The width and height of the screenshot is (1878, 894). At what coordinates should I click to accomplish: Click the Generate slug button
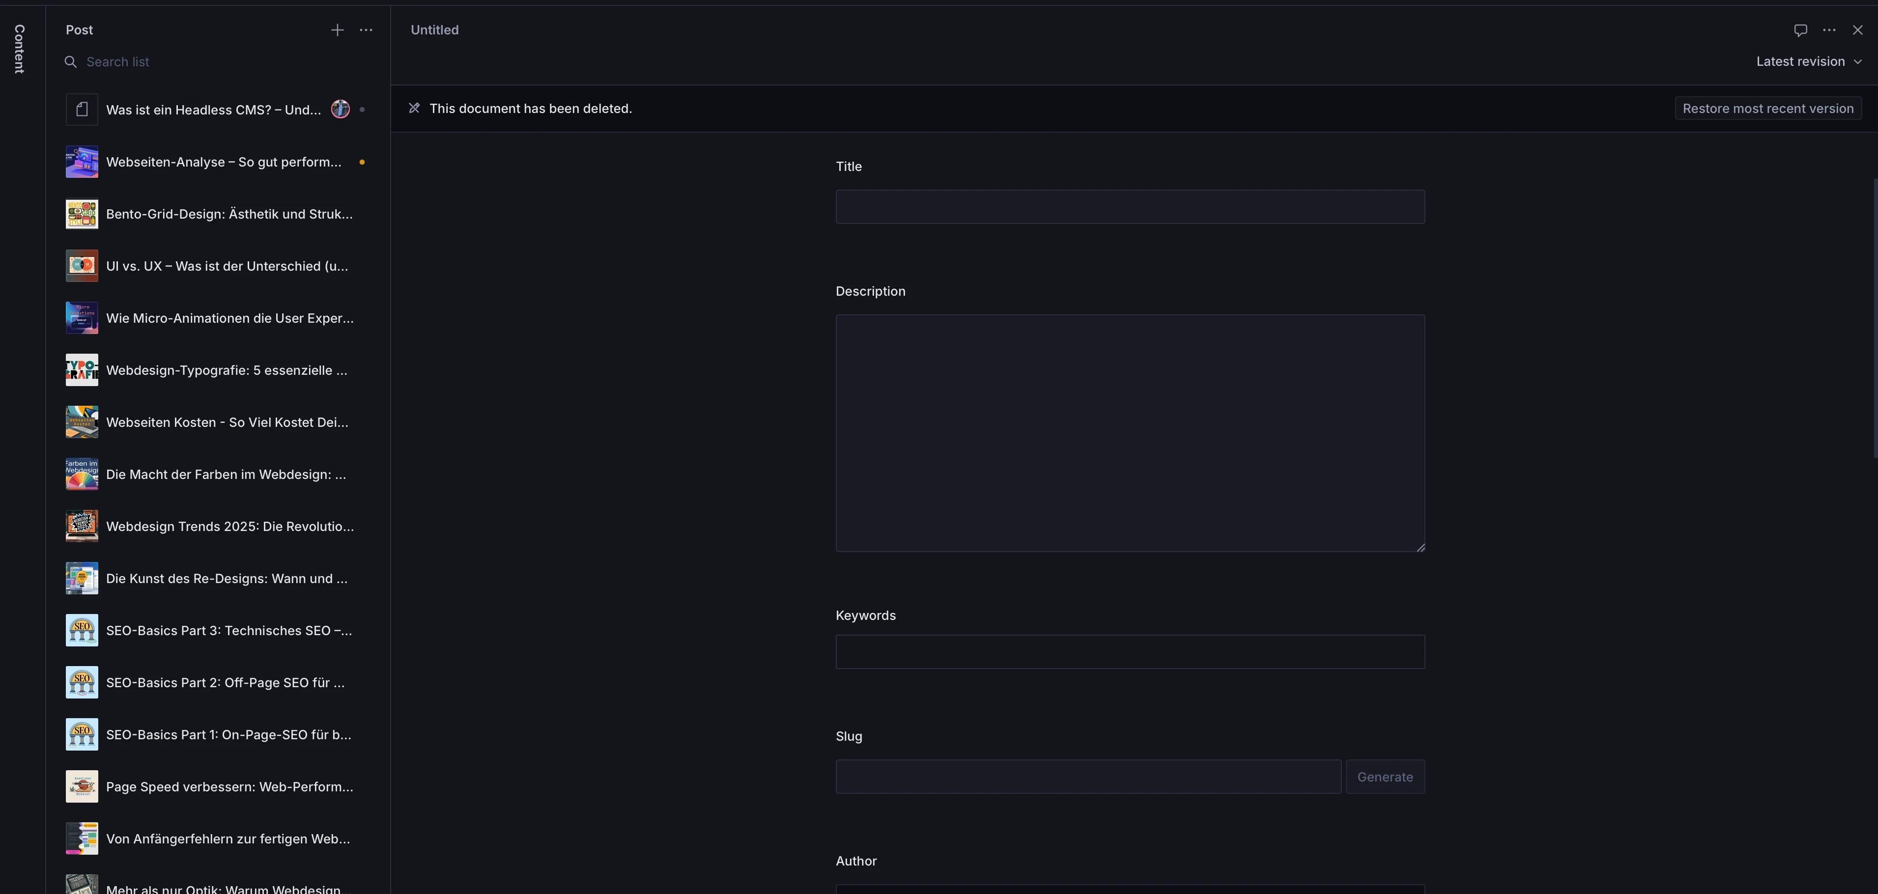1385,777
